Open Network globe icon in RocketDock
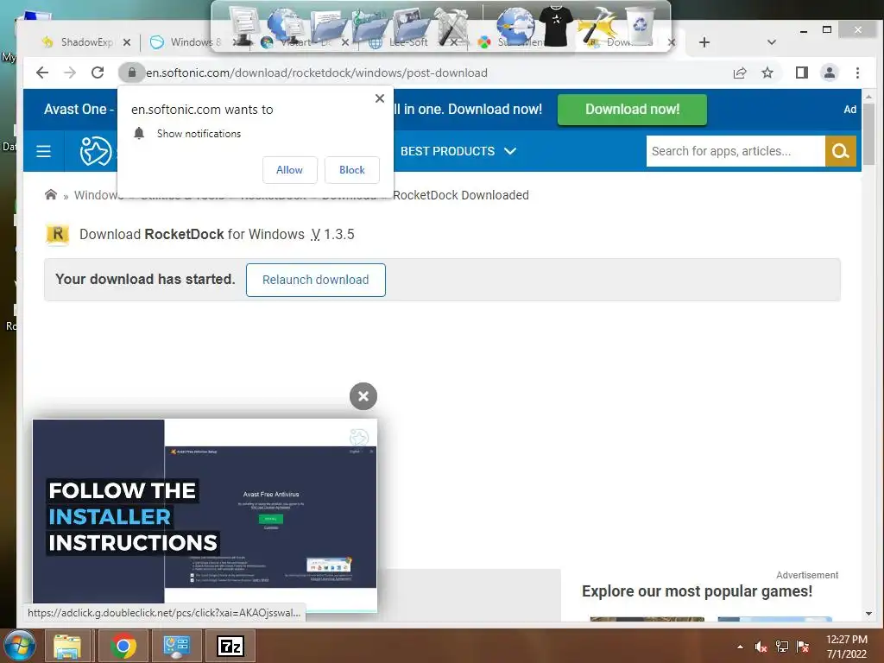Viewport: 884px width, 663px height. coord(285,27)
